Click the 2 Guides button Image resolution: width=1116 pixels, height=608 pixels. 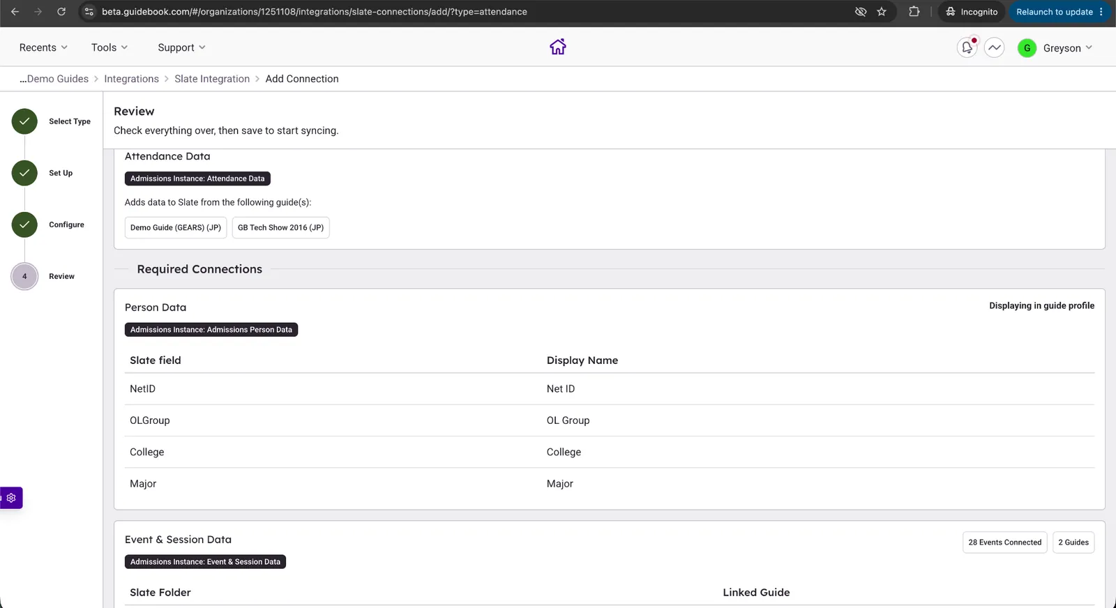coord(1073,542)
